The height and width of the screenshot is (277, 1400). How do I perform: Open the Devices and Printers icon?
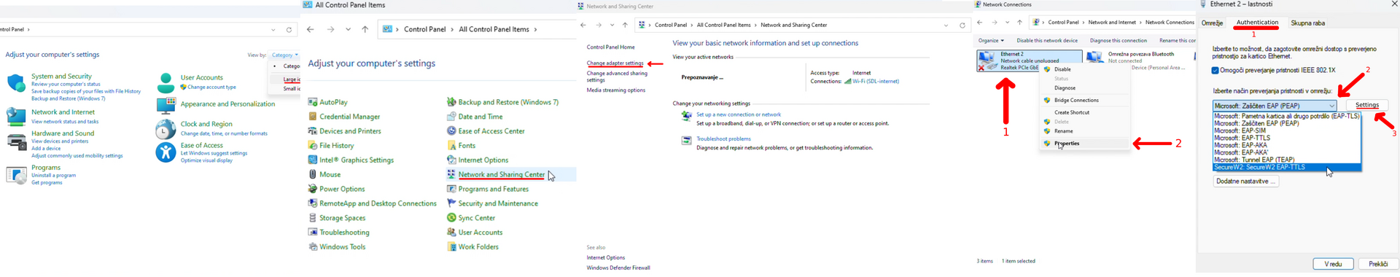pos(313,131)
